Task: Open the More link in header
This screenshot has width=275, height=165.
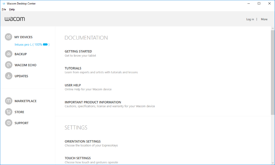Action: (x=264, y=19)
